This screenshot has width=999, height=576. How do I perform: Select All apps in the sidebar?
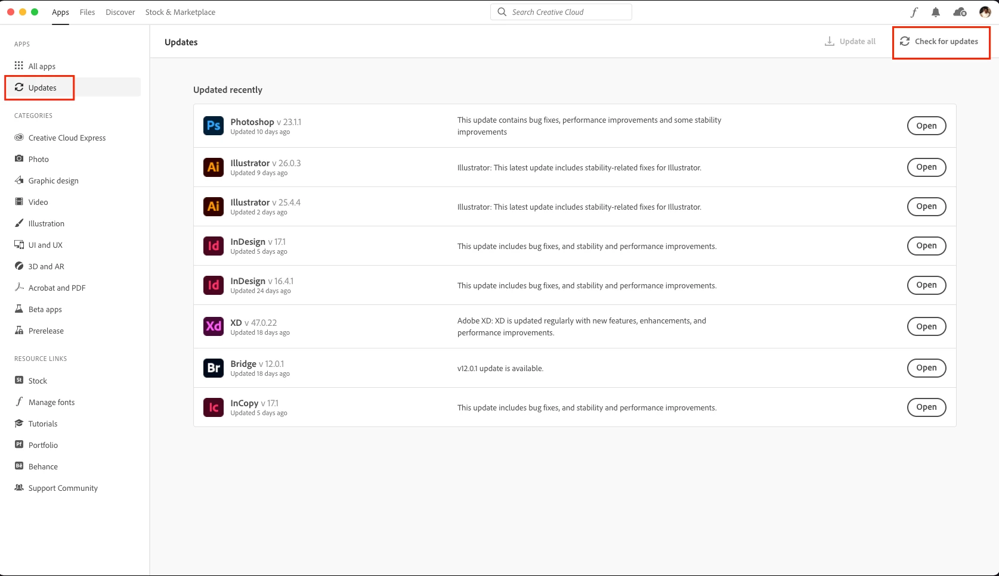click(73, 66)
